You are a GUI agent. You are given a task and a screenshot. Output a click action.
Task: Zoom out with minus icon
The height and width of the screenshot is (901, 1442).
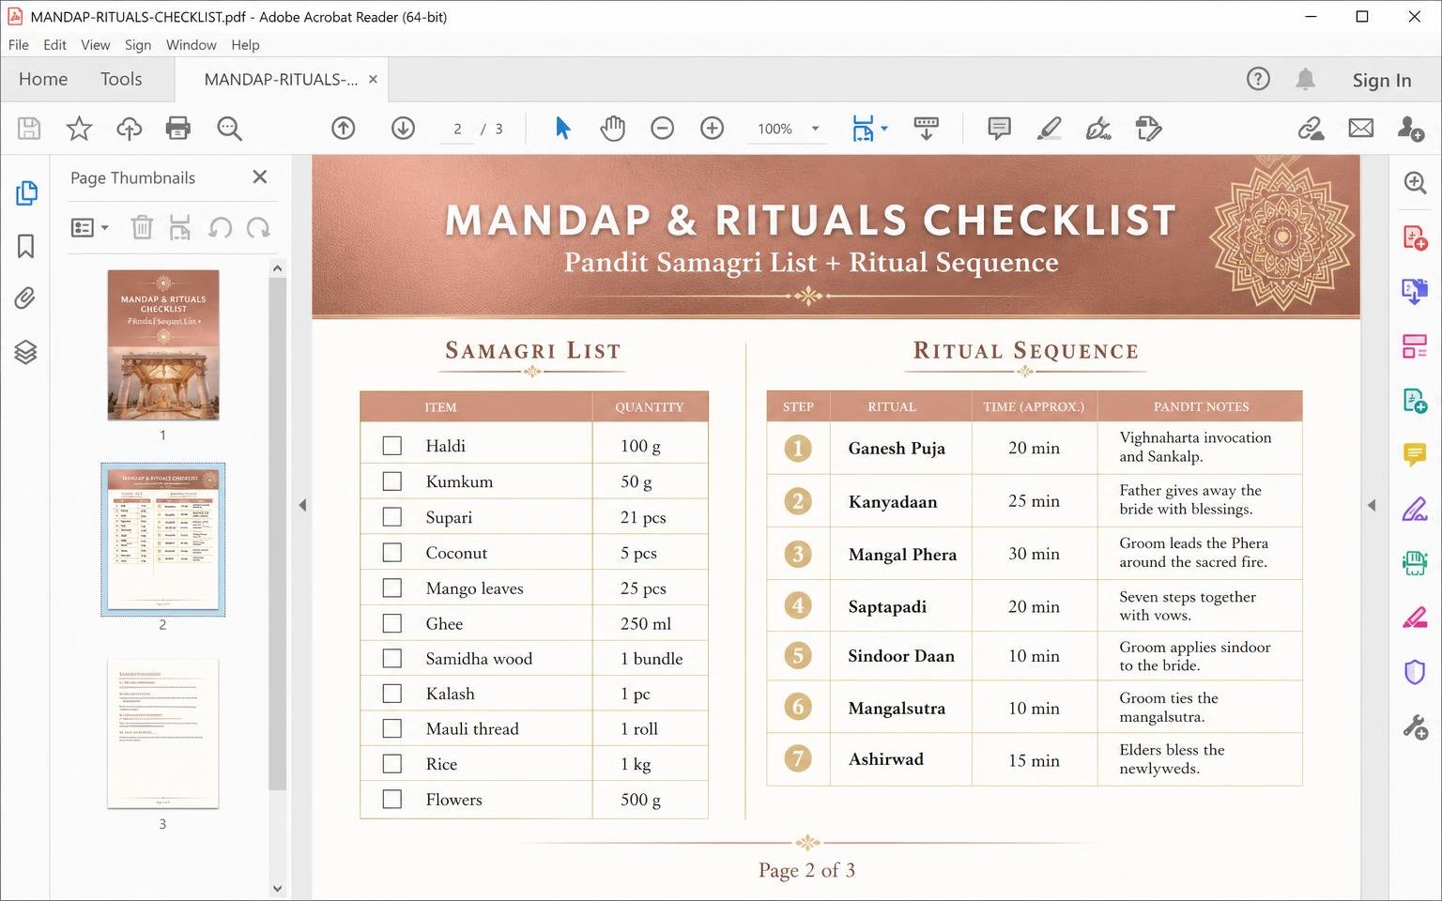point(663,129)
